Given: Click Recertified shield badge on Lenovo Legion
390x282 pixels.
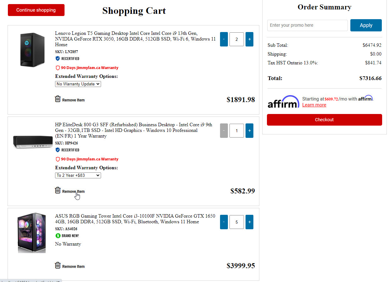Looking at the screenshot, I should [x=58, y=59].
